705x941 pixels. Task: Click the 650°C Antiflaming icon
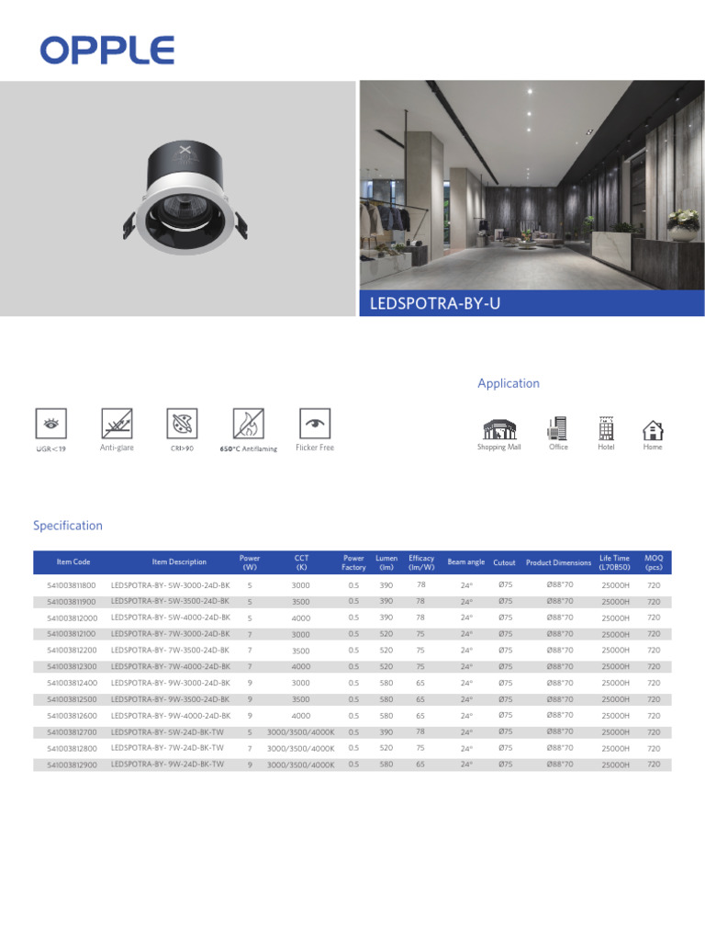tap(248, 424)
